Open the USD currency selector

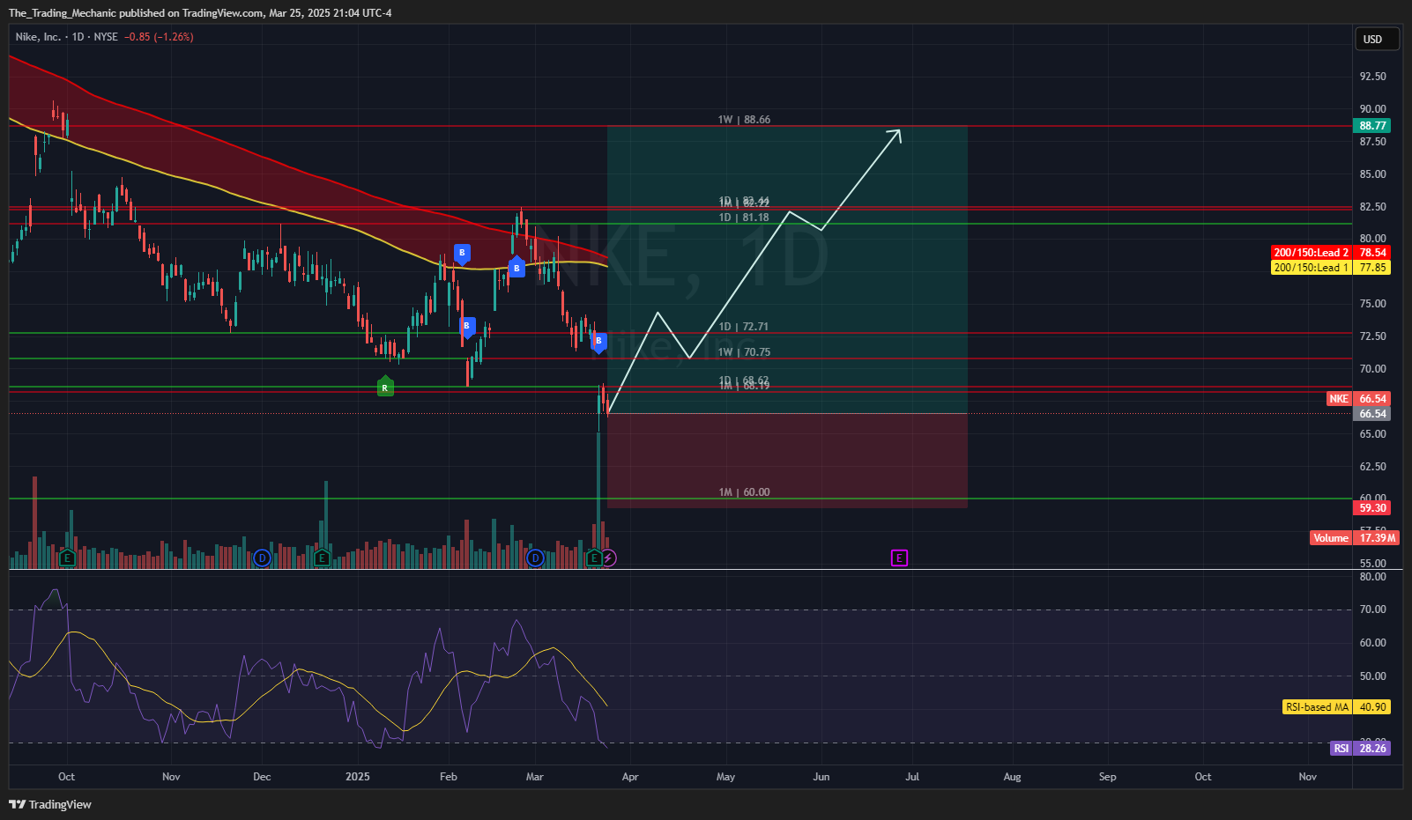pyautogui.click(x=1377, y=39)
